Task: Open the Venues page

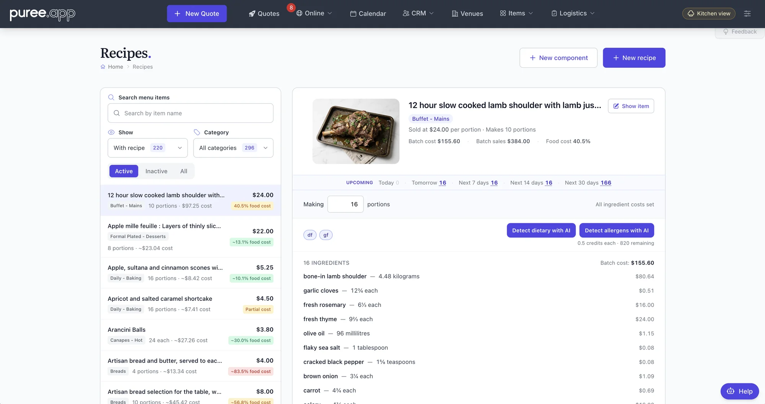Action: tap(467, 14)
